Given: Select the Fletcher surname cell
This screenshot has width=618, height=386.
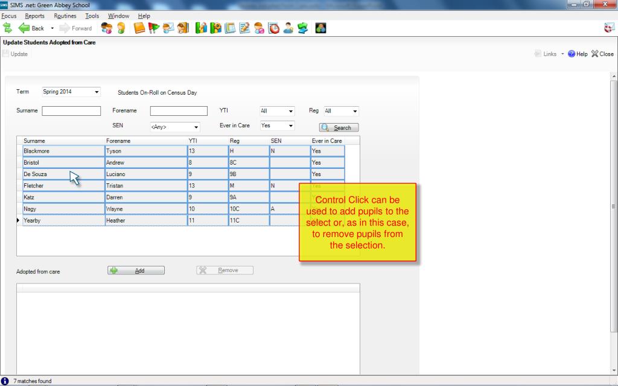Looking at the screenshot, I should coord(63,186).
